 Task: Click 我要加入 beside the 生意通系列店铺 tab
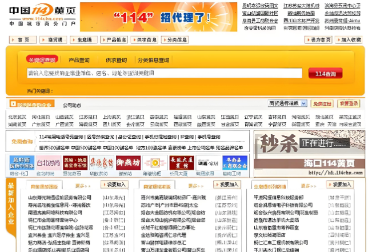[x=340, y=185]
